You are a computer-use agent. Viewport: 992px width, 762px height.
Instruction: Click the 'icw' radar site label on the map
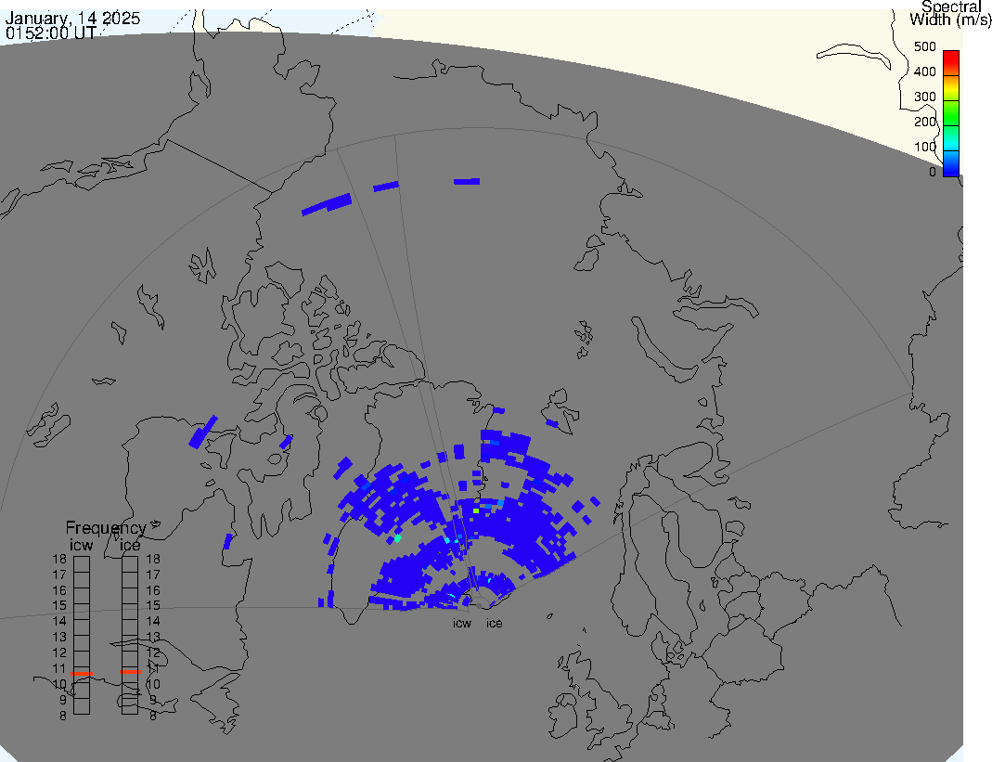click(x=462, y=624)
